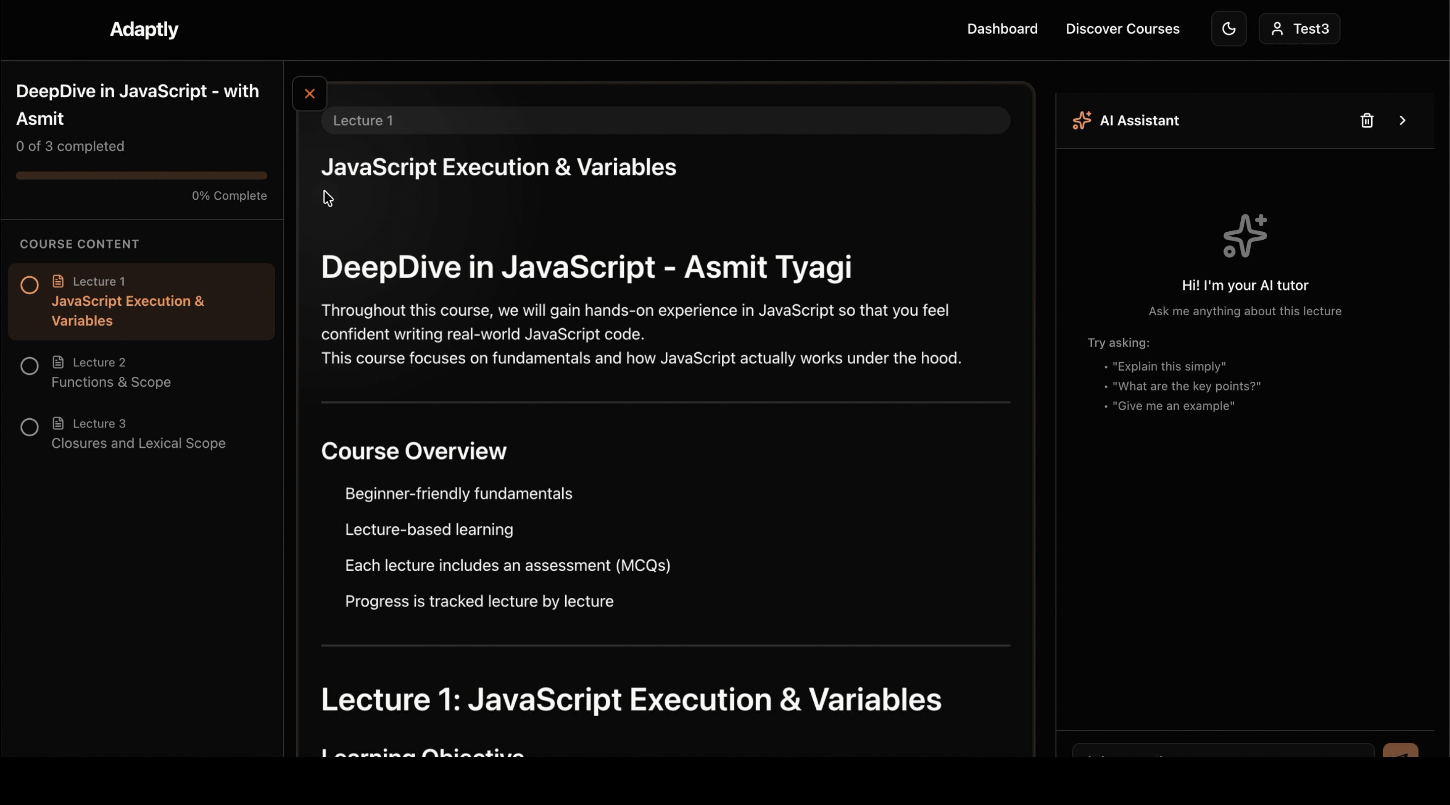Click the large sparkle AI tutor icon
The width and height of the screenshot is (1450, 805).
coord(1245,235)
